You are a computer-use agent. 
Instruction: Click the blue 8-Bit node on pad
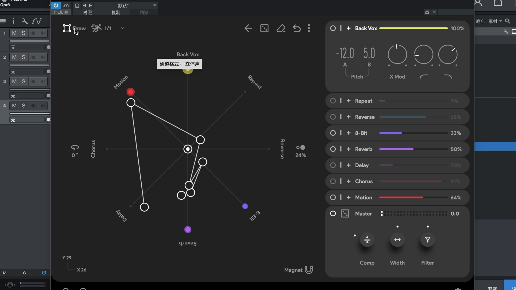pyautogui.click(x=245, y=206)
